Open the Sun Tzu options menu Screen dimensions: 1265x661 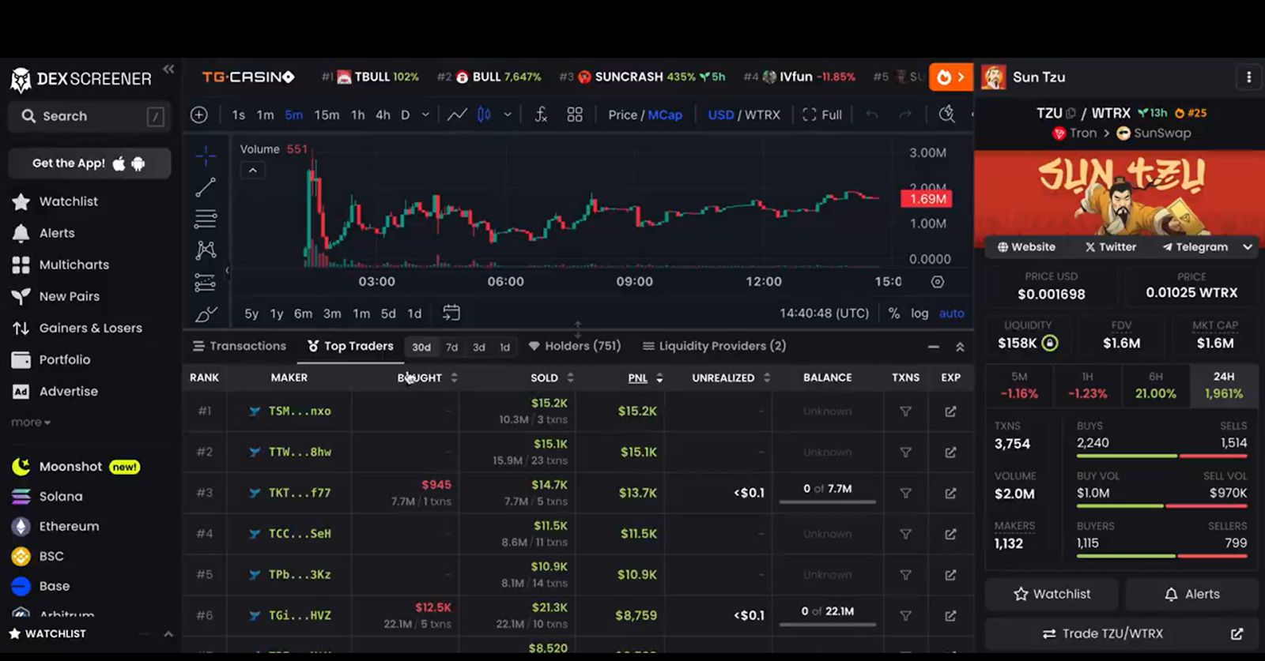pos(1248,77)
